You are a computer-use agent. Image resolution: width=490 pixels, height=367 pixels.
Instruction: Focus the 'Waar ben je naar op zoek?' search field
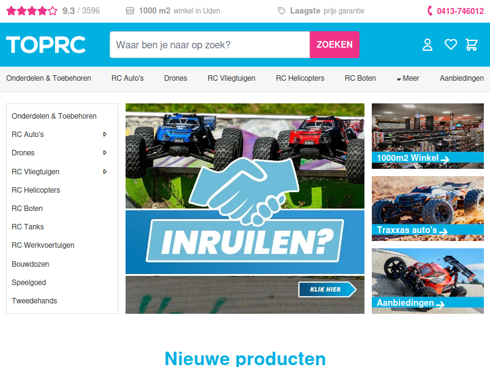pos(209,45)
